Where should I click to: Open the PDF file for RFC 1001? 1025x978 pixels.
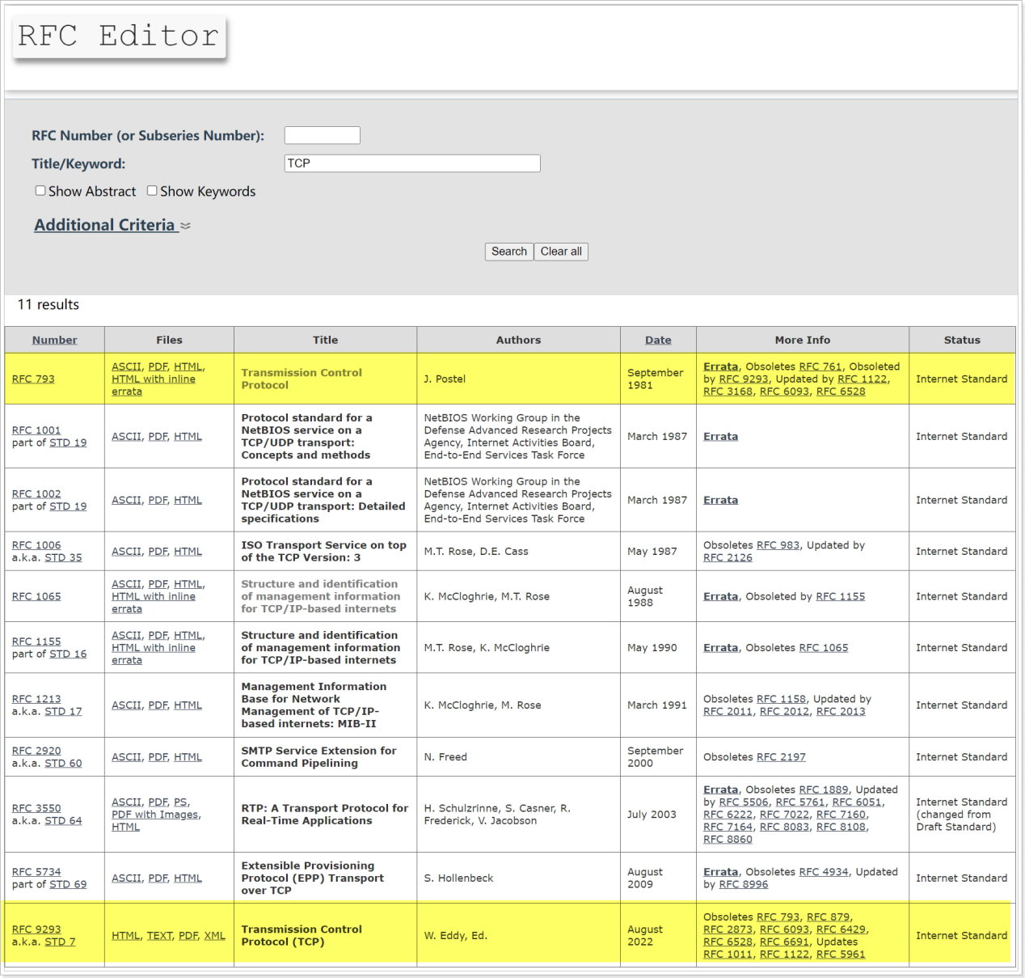pos(158,436)
